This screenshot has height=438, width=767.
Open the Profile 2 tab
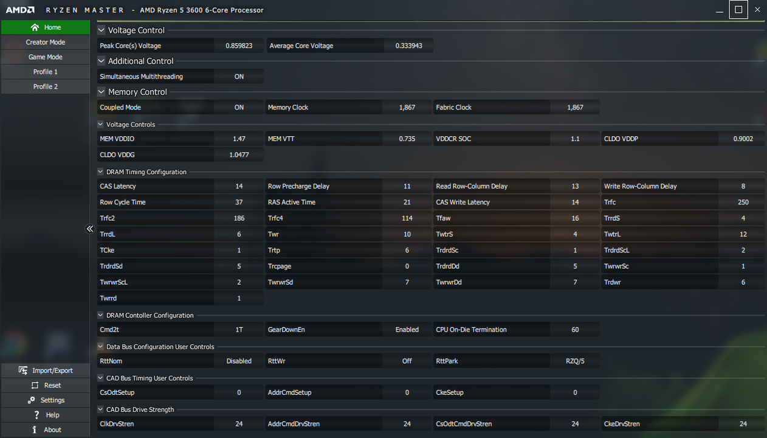pyautogui.click(x=46, y=86)
